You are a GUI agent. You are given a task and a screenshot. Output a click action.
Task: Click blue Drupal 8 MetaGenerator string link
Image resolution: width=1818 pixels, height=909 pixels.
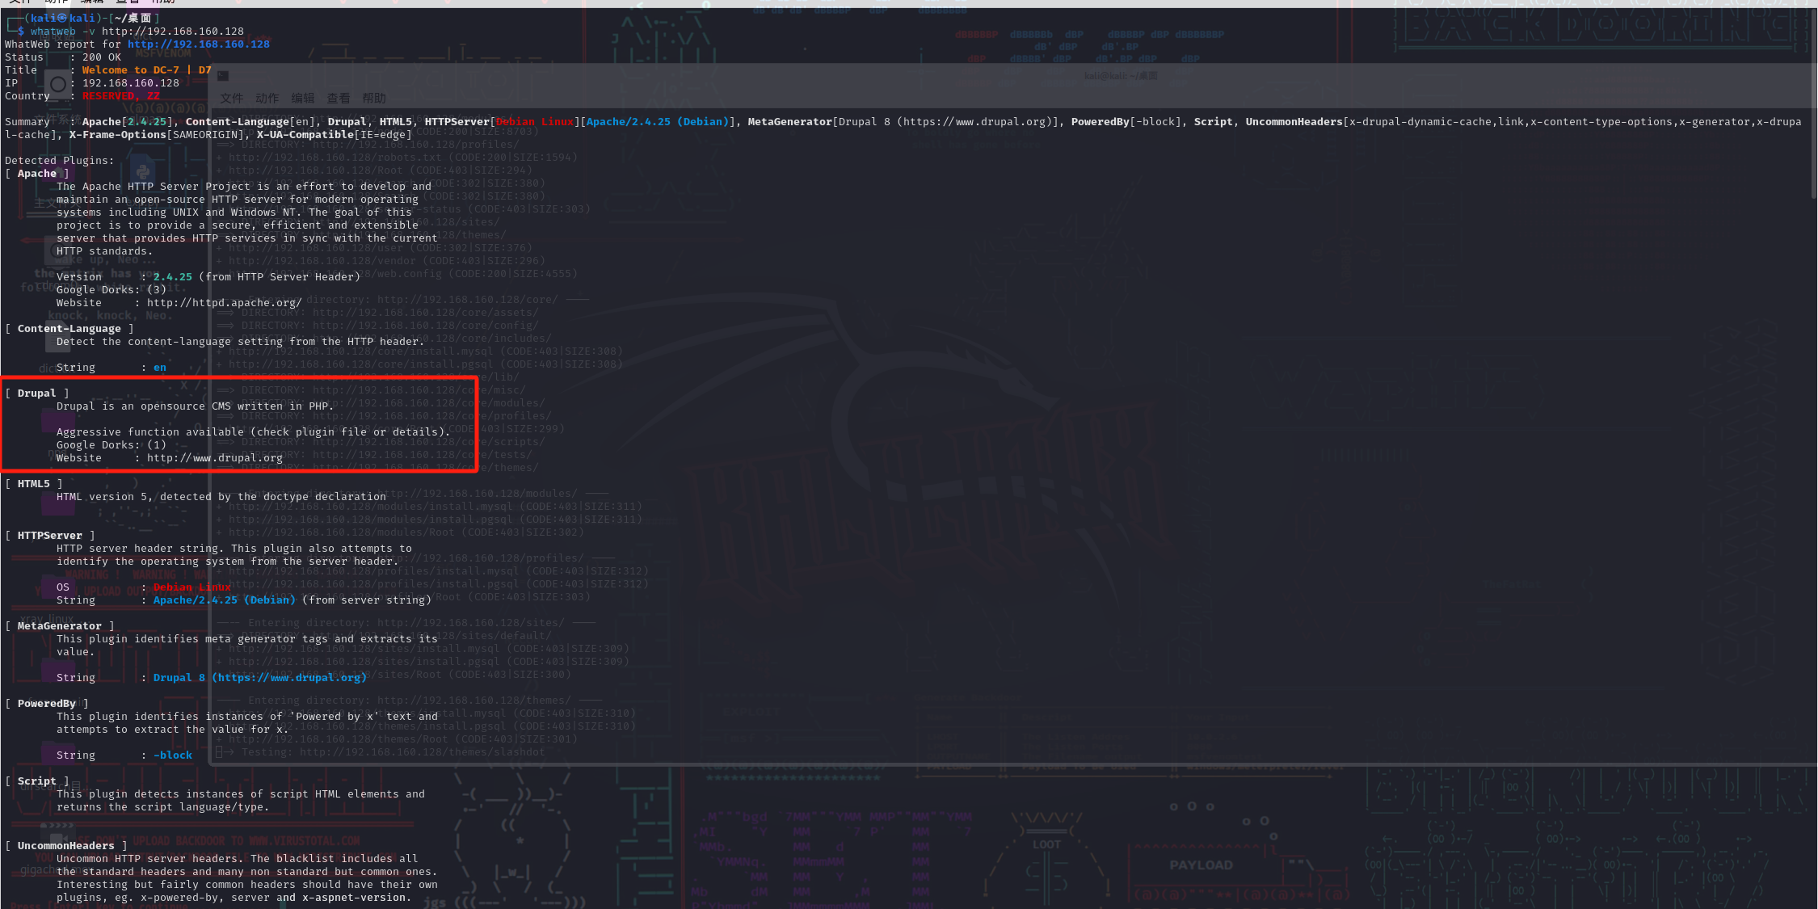pos(259,678)
